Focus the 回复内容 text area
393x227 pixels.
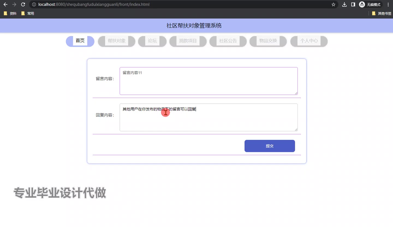(x=209, y=117)
